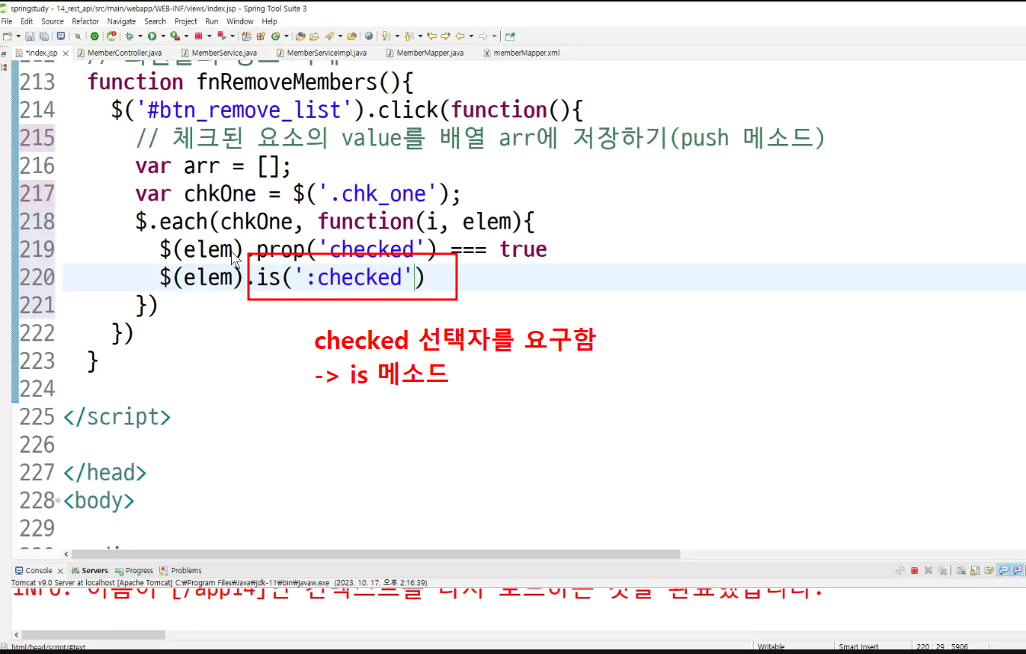Open the Refactor menu
Viewport: 1026px width, 654px height.
tap(85, 21)
